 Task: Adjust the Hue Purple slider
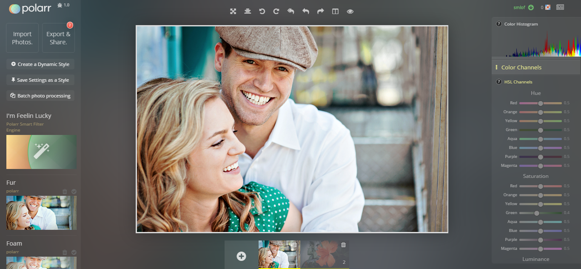[x=541, y=157]
